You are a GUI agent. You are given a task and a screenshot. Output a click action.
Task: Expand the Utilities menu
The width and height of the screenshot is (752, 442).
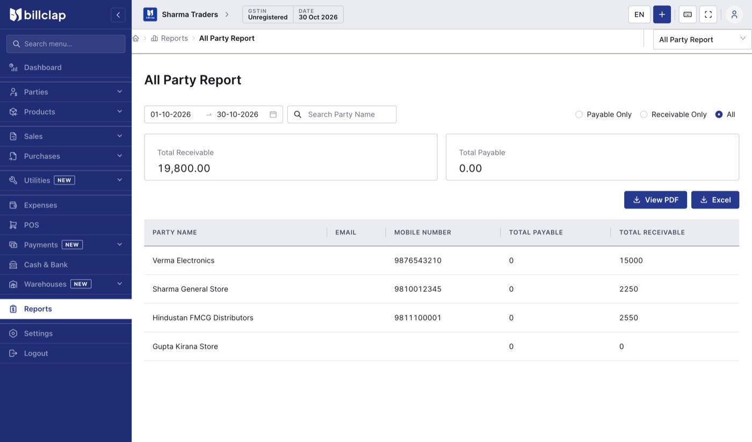(x=66, y=180)
